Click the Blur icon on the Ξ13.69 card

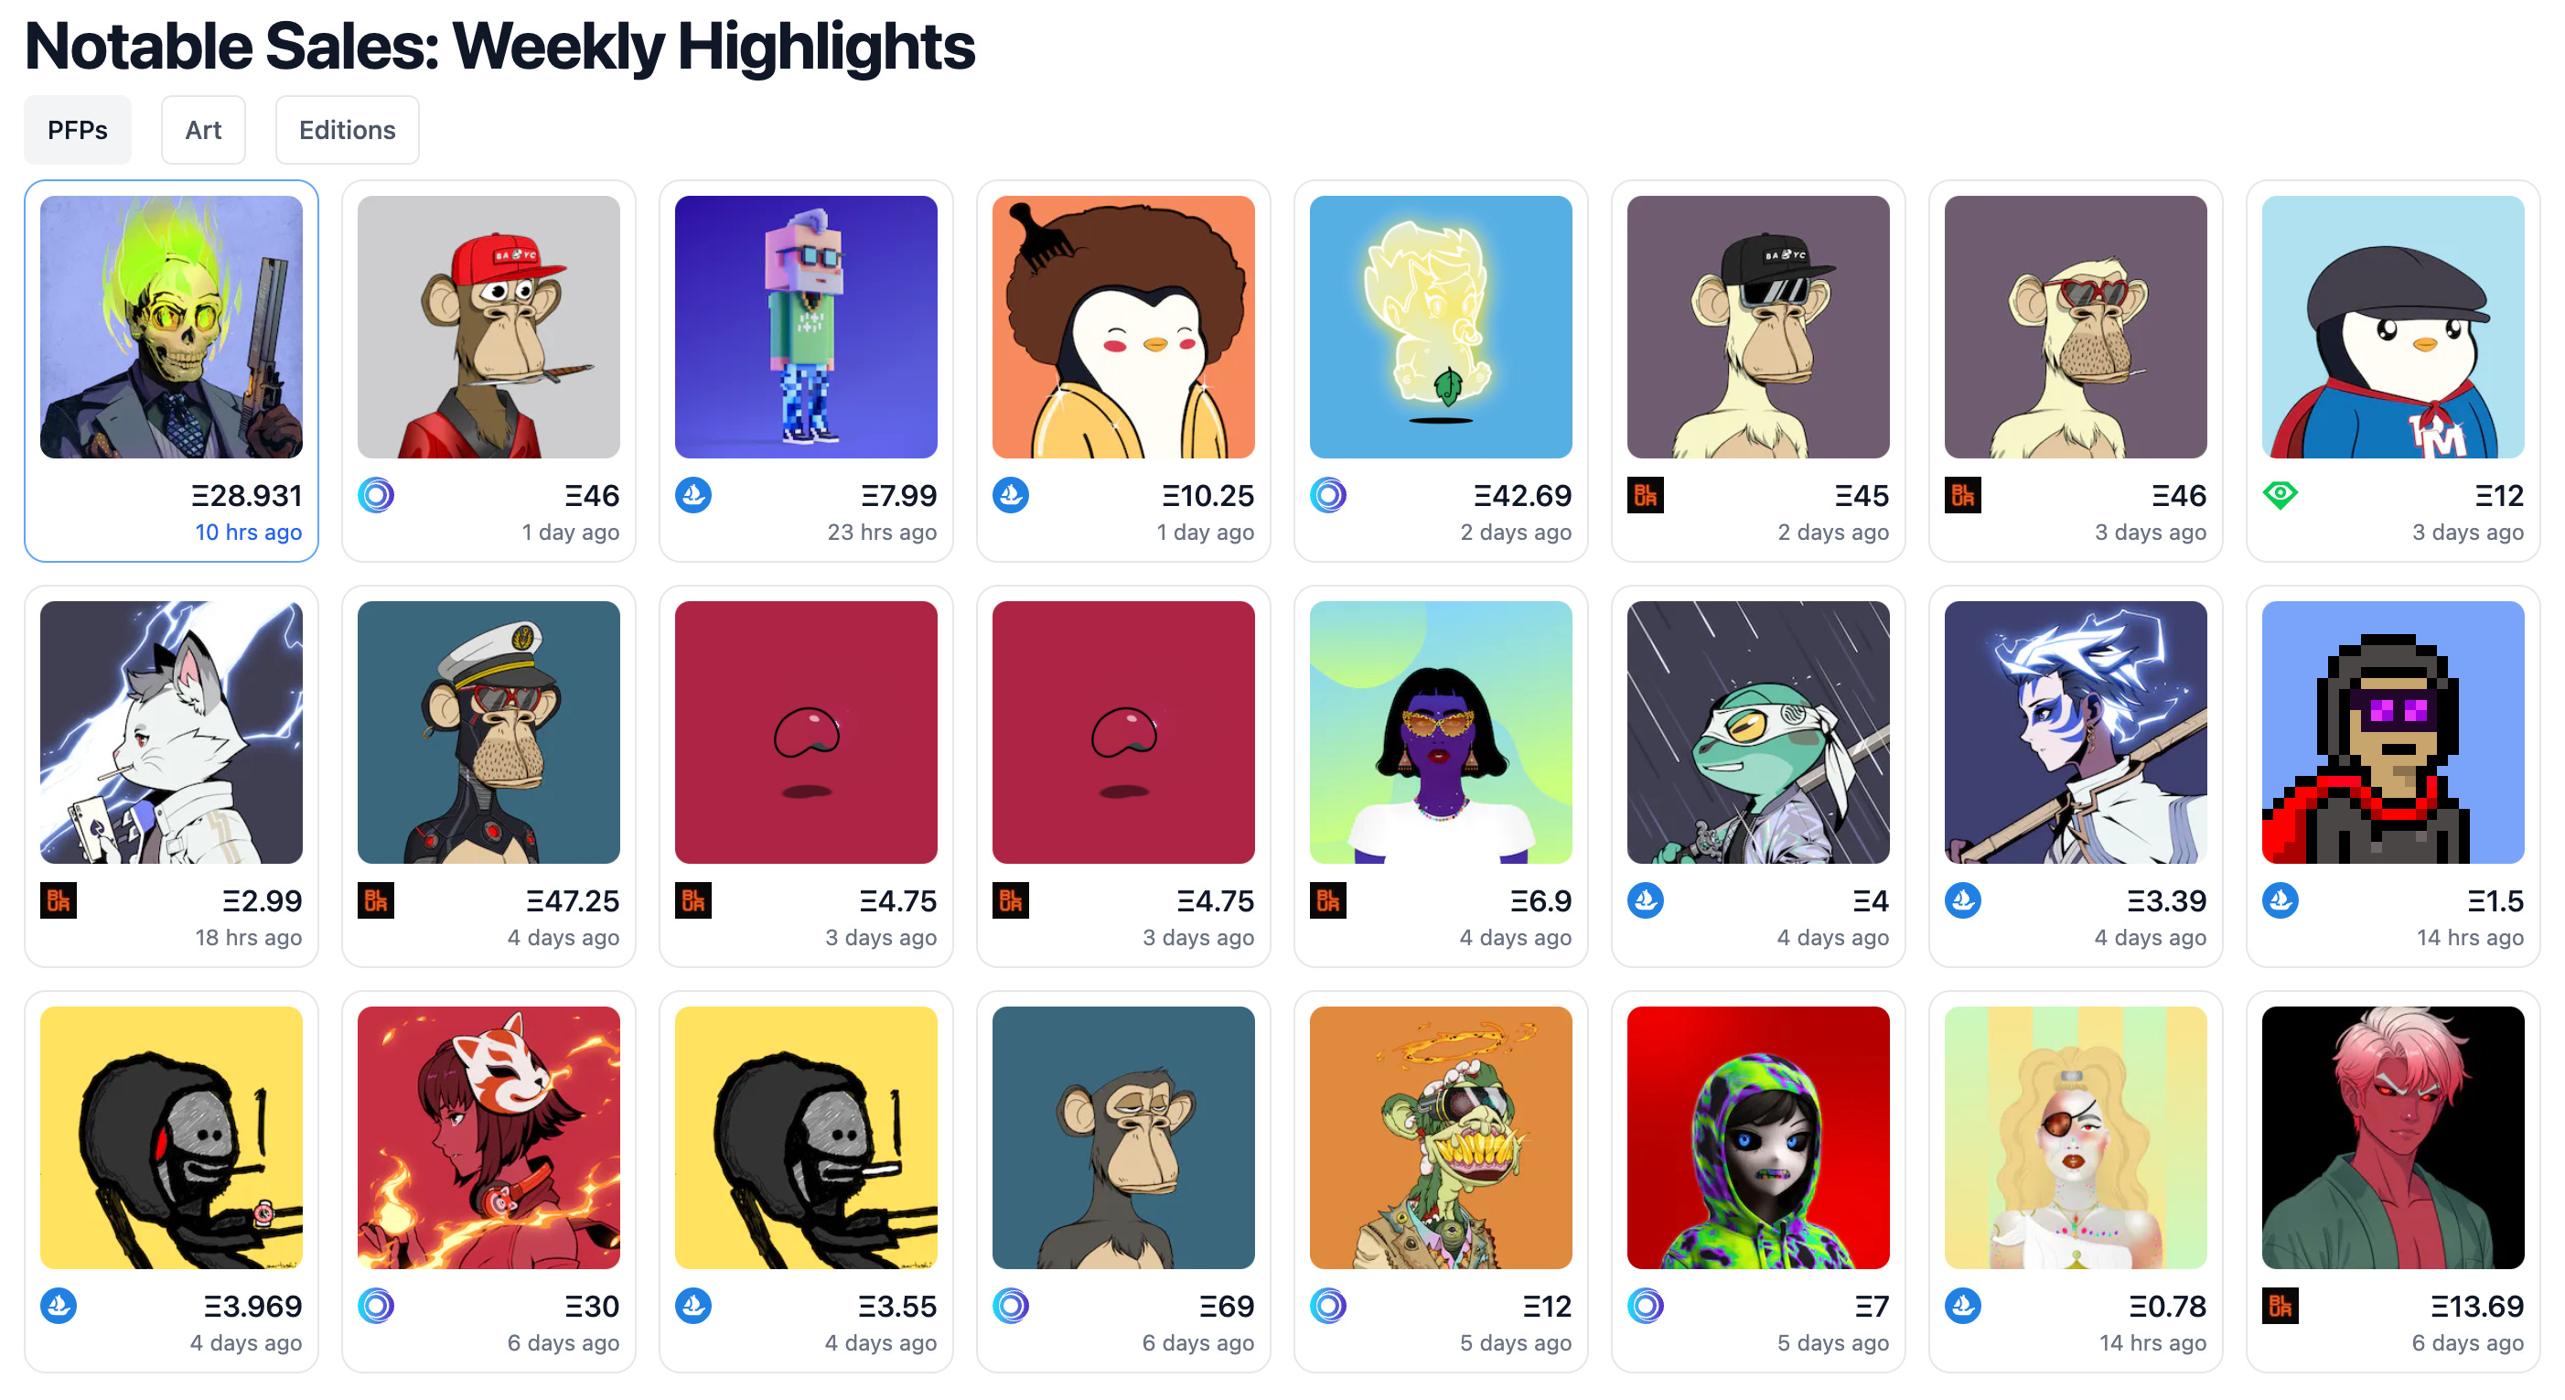(x=2281, y=1306)
